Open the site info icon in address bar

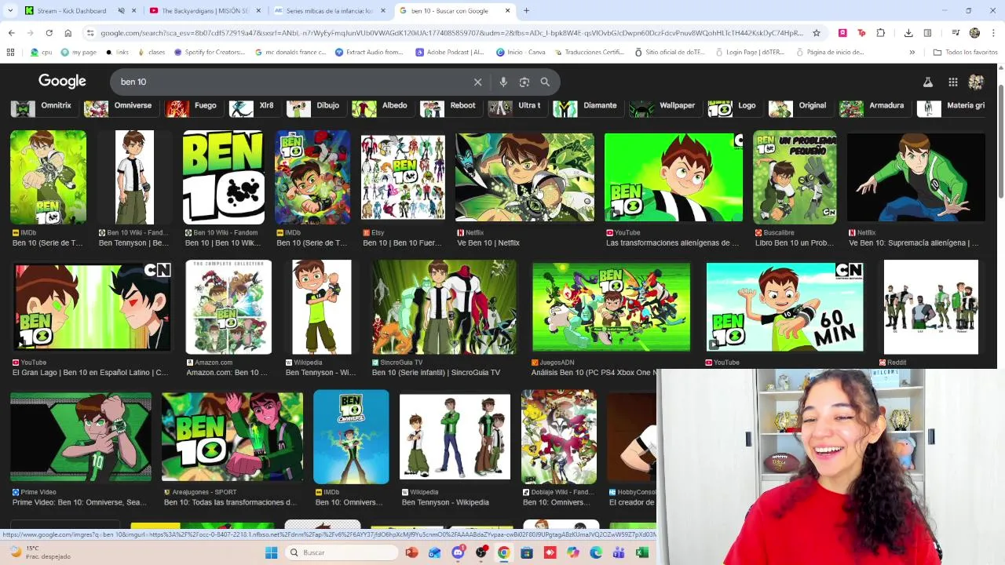click(x=90, y=33)
